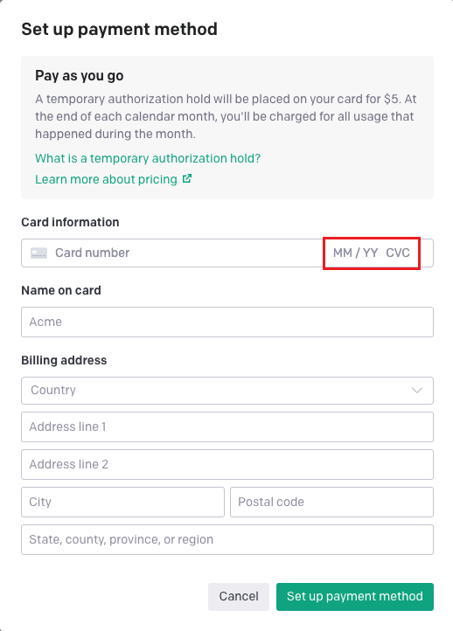Click the 'Name on card' label
Image resolution: width=453 pixels, height=631 pixels.
[x=61, y=290]
